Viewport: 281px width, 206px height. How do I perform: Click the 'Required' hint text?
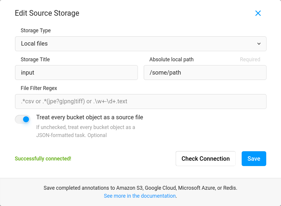(x=250, y=59)
